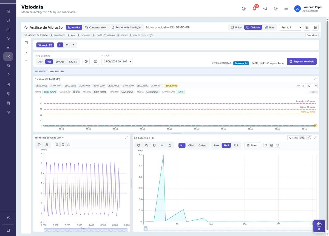The image size is (329, 236).
Task: Open the Compass Paper user menu
Action: pos(308,9)
